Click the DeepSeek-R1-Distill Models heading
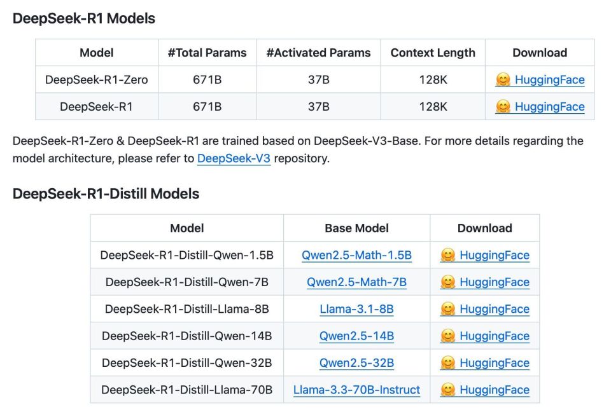 point(106,193)
